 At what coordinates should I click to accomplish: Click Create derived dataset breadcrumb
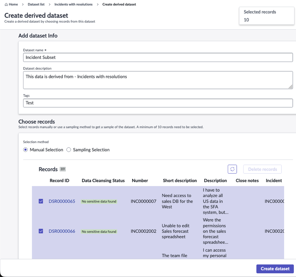(119, 4)
